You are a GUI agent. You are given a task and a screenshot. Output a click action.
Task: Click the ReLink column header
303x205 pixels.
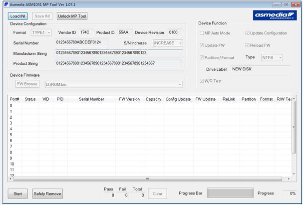pos(229,99)
